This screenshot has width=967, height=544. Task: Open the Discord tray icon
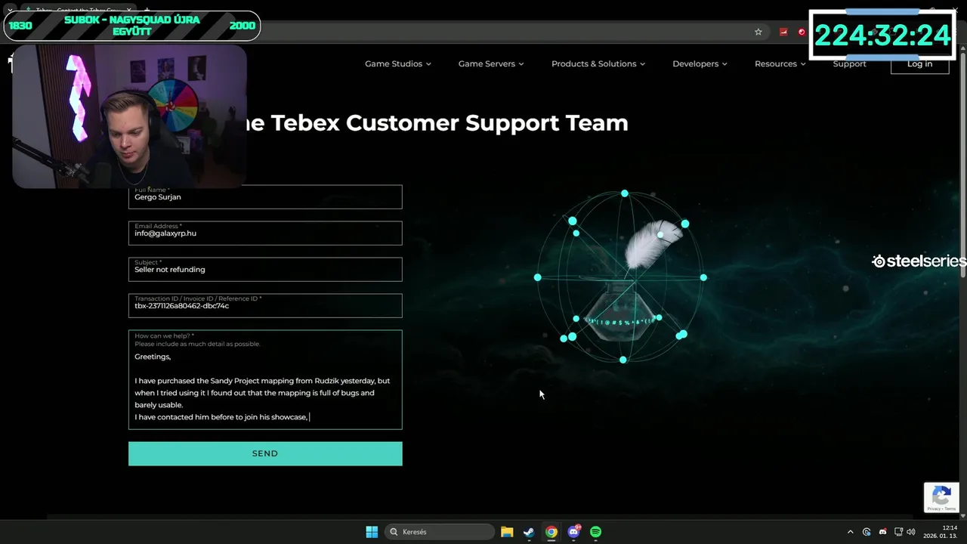coord(882,532)
